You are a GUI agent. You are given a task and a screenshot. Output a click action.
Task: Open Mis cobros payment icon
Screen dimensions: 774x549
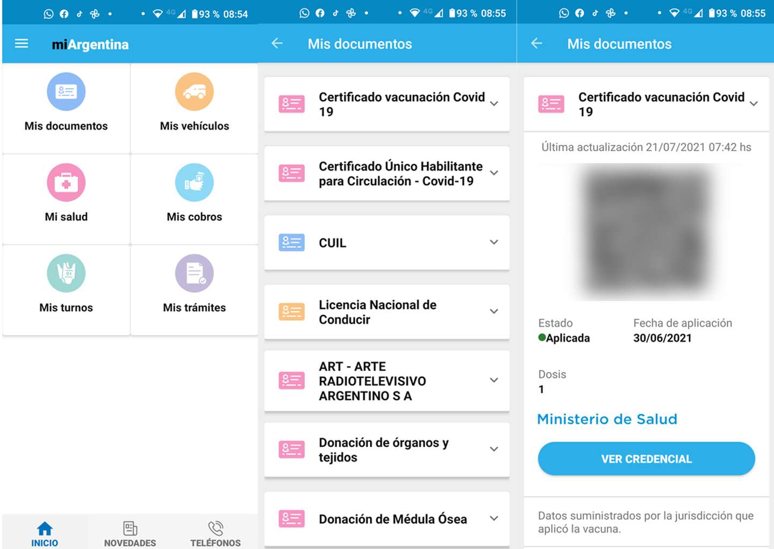[194, 182]
